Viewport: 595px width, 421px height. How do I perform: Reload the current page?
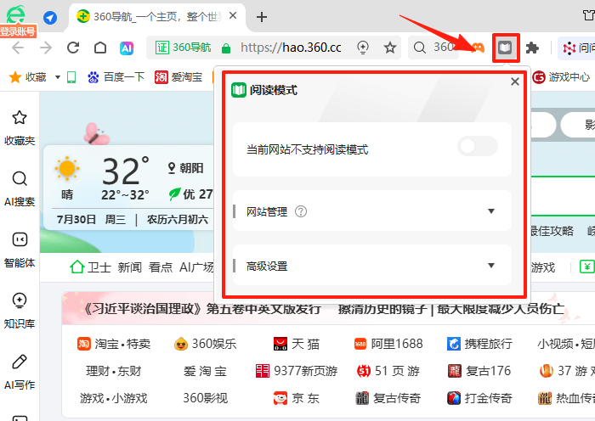[x=73, y=48]
